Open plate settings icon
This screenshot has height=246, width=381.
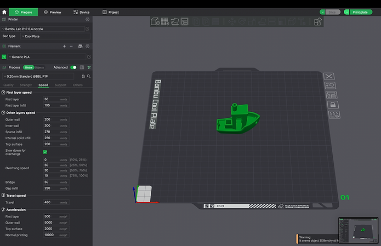click(x=334, y=115)
